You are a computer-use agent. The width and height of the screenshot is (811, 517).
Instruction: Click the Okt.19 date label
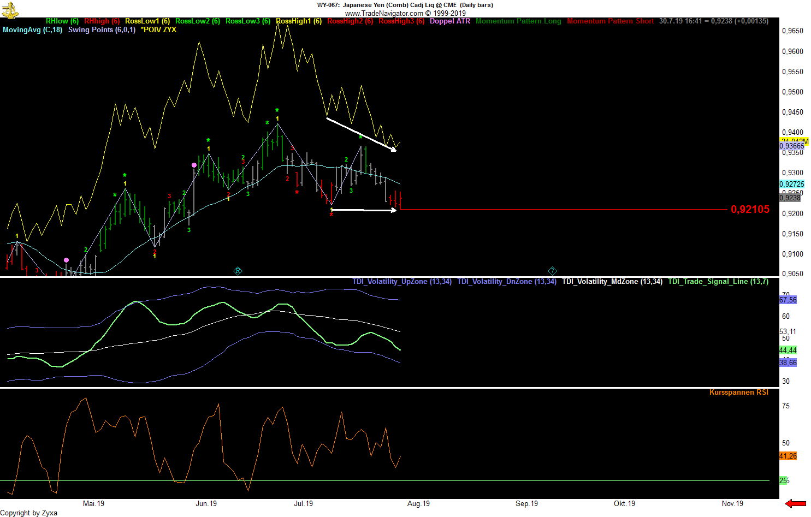point(625,504)
